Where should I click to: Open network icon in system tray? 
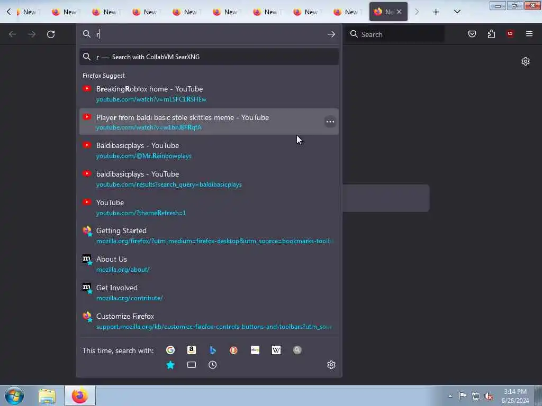[476, 396]
